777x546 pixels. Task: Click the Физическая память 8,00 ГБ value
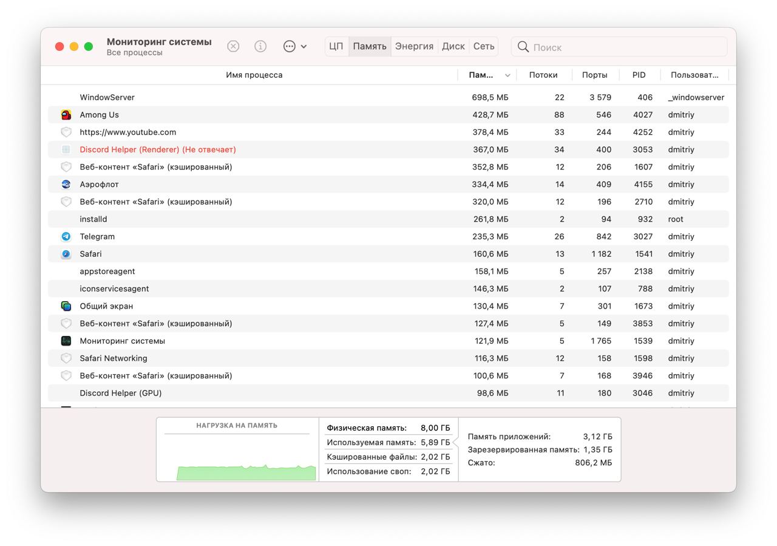[435, 428]
